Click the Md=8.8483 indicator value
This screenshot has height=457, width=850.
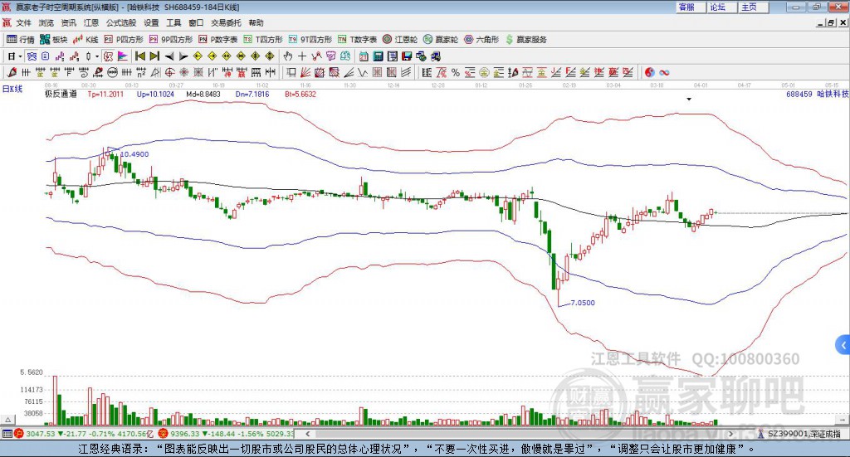pos(203,94)
